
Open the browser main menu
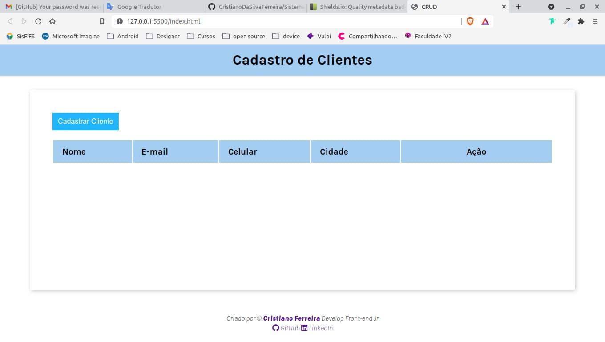(595, 21)
